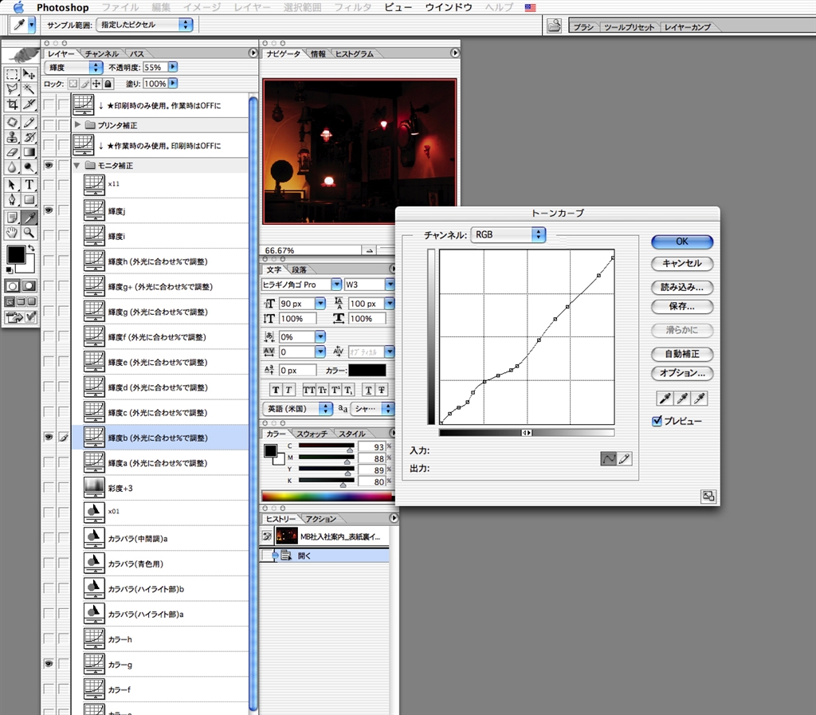Viewport: 816px width, 715px height.
Task: Activate the Zoom magnifier tool
Action: [29, 233]
